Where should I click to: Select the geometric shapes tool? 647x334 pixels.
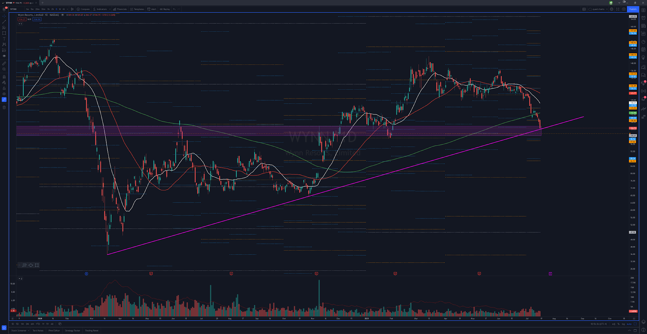(4, 33)
